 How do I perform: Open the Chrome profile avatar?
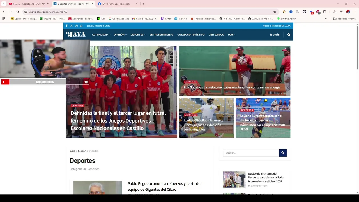[x=348, y=12]
